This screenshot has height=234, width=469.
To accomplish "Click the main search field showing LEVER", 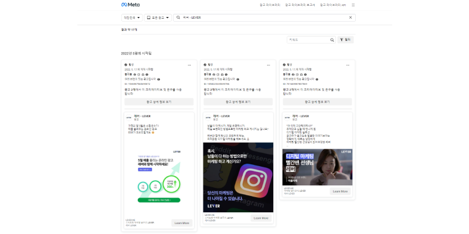I will click(264, 18).
